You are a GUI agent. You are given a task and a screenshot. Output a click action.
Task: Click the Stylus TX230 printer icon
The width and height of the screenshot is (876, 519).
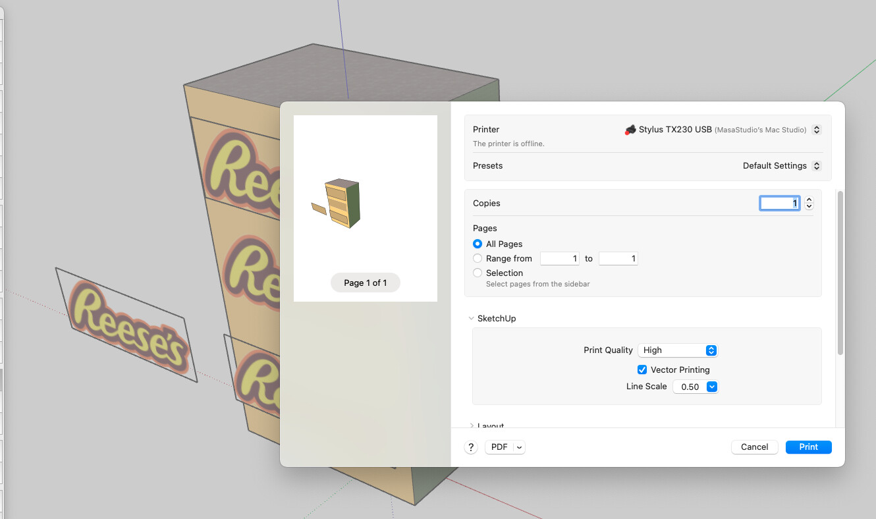630,130
